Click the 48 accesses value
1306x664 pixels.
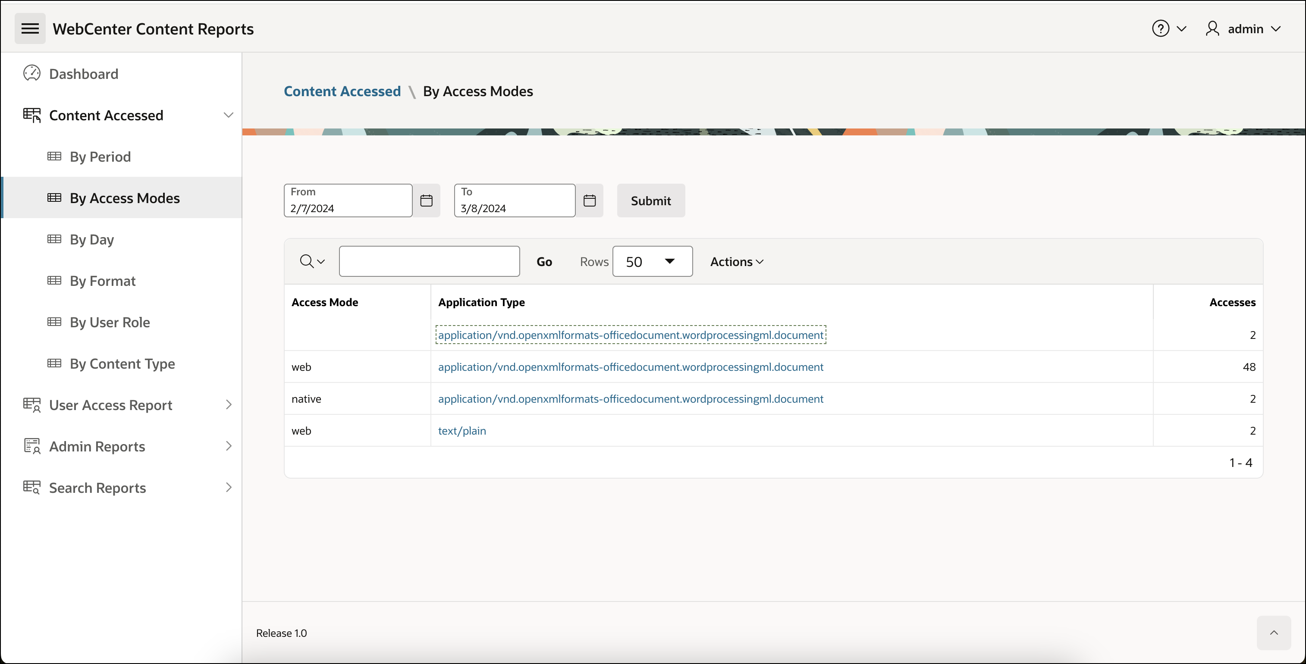click(x=1249, y=366)
